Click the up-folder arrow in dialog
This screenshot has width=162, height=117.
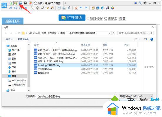(19, 33)
